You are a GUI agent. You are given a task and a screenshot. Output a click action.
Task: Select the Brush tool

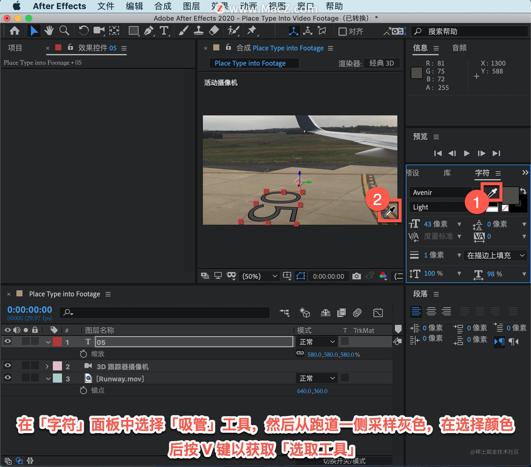coord(183,31)
